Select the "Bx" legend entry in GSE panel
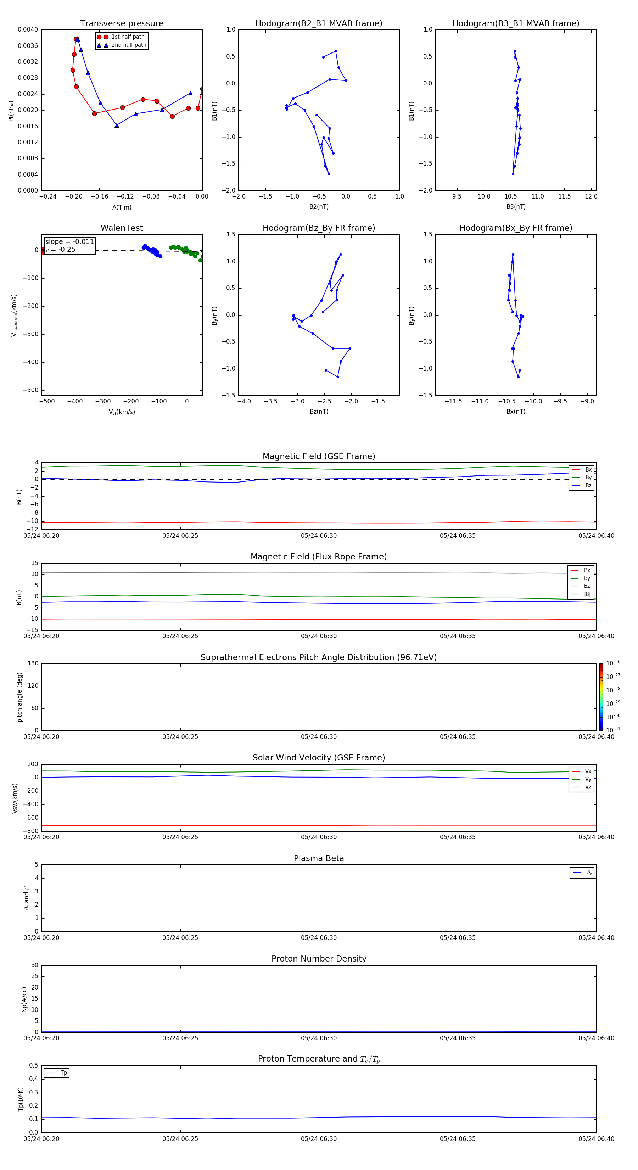This screenshot has height=1170, width=638. coord(582,470)
